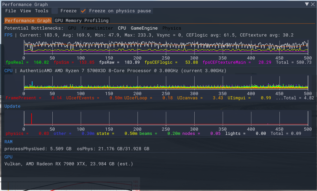This screenshot has height=191, width=317.
Task: Collapse the window using the triangle arrow
Action: 307,4
